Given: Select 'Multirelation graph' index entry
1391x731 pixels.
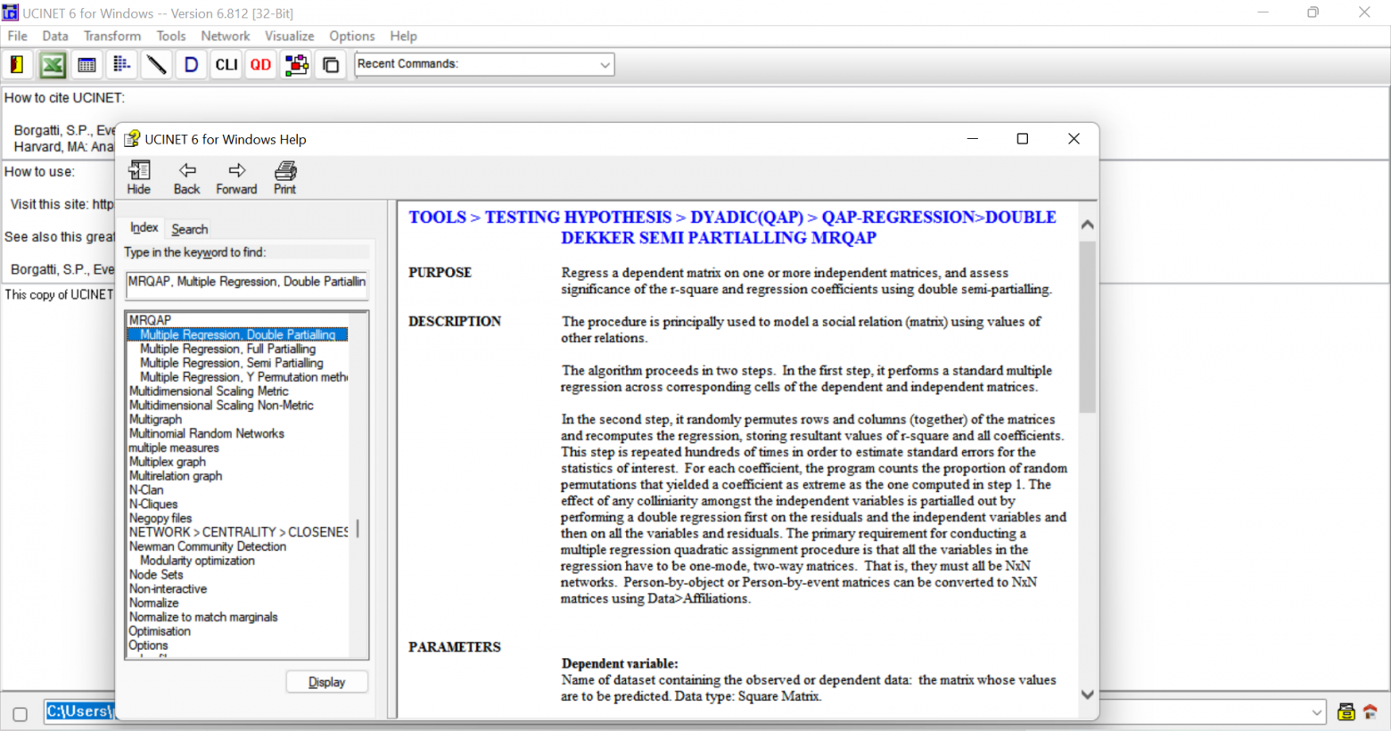Looking at the screenshot, I should [176, 476].
